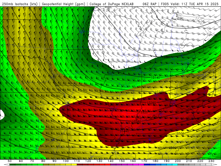The width and height of the screenshot is (221, 166).
Task: Click the 100 knots legend label
Action: 66,161
